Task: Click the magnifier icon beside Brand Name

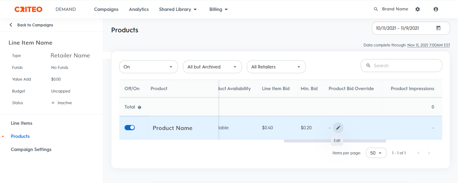Action: tap(376, 9)
